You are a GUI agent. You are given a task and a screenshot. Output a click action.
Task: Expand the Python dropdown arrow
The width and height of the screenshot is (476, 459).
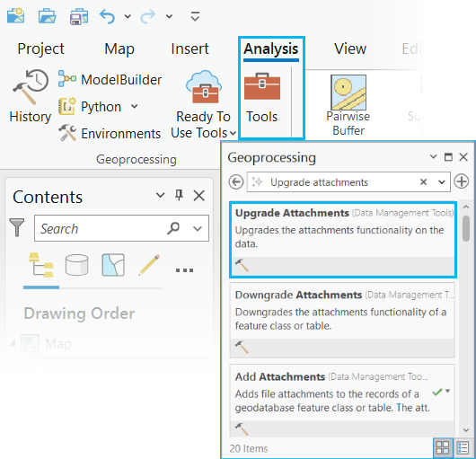click(134, 106)
